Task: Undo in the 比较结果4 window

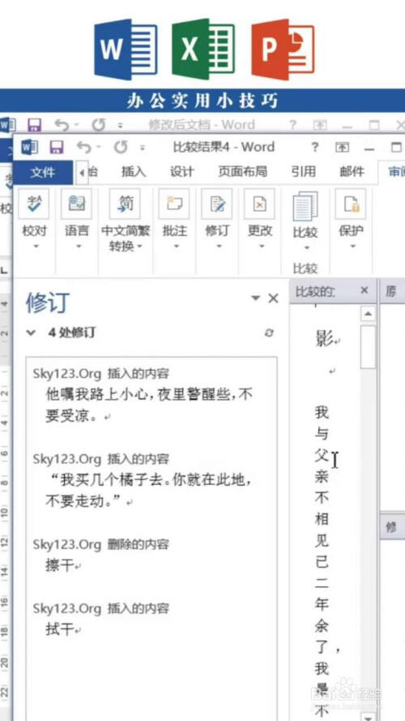Action: coord(83,147)
